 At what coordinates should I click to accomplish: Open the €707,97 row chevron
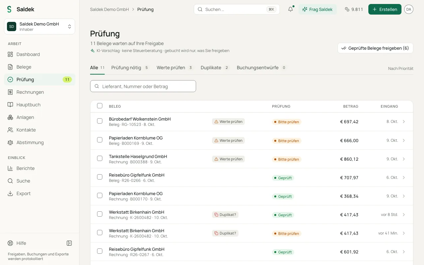click(404, 178)
